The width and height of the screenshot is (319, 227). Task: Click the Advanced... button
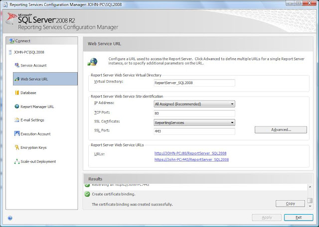[281, 129]
